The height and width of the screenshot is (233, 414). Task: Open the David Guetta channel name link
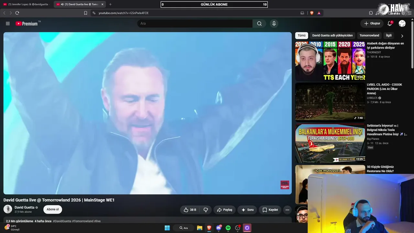24,207
